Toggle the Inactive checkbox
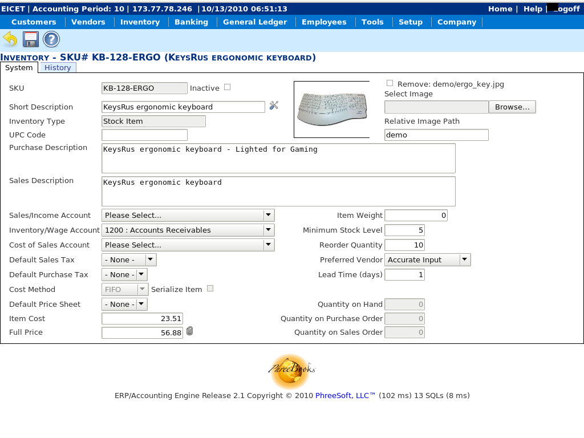 [227, 87]
